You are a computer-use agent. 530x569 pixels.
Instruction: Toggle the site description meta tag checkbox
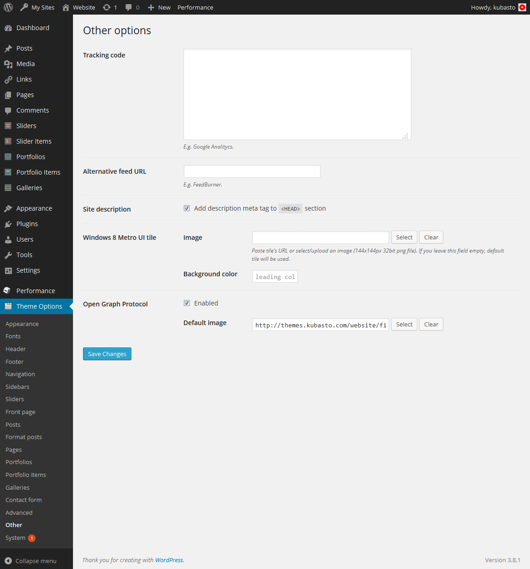point(187,208)
